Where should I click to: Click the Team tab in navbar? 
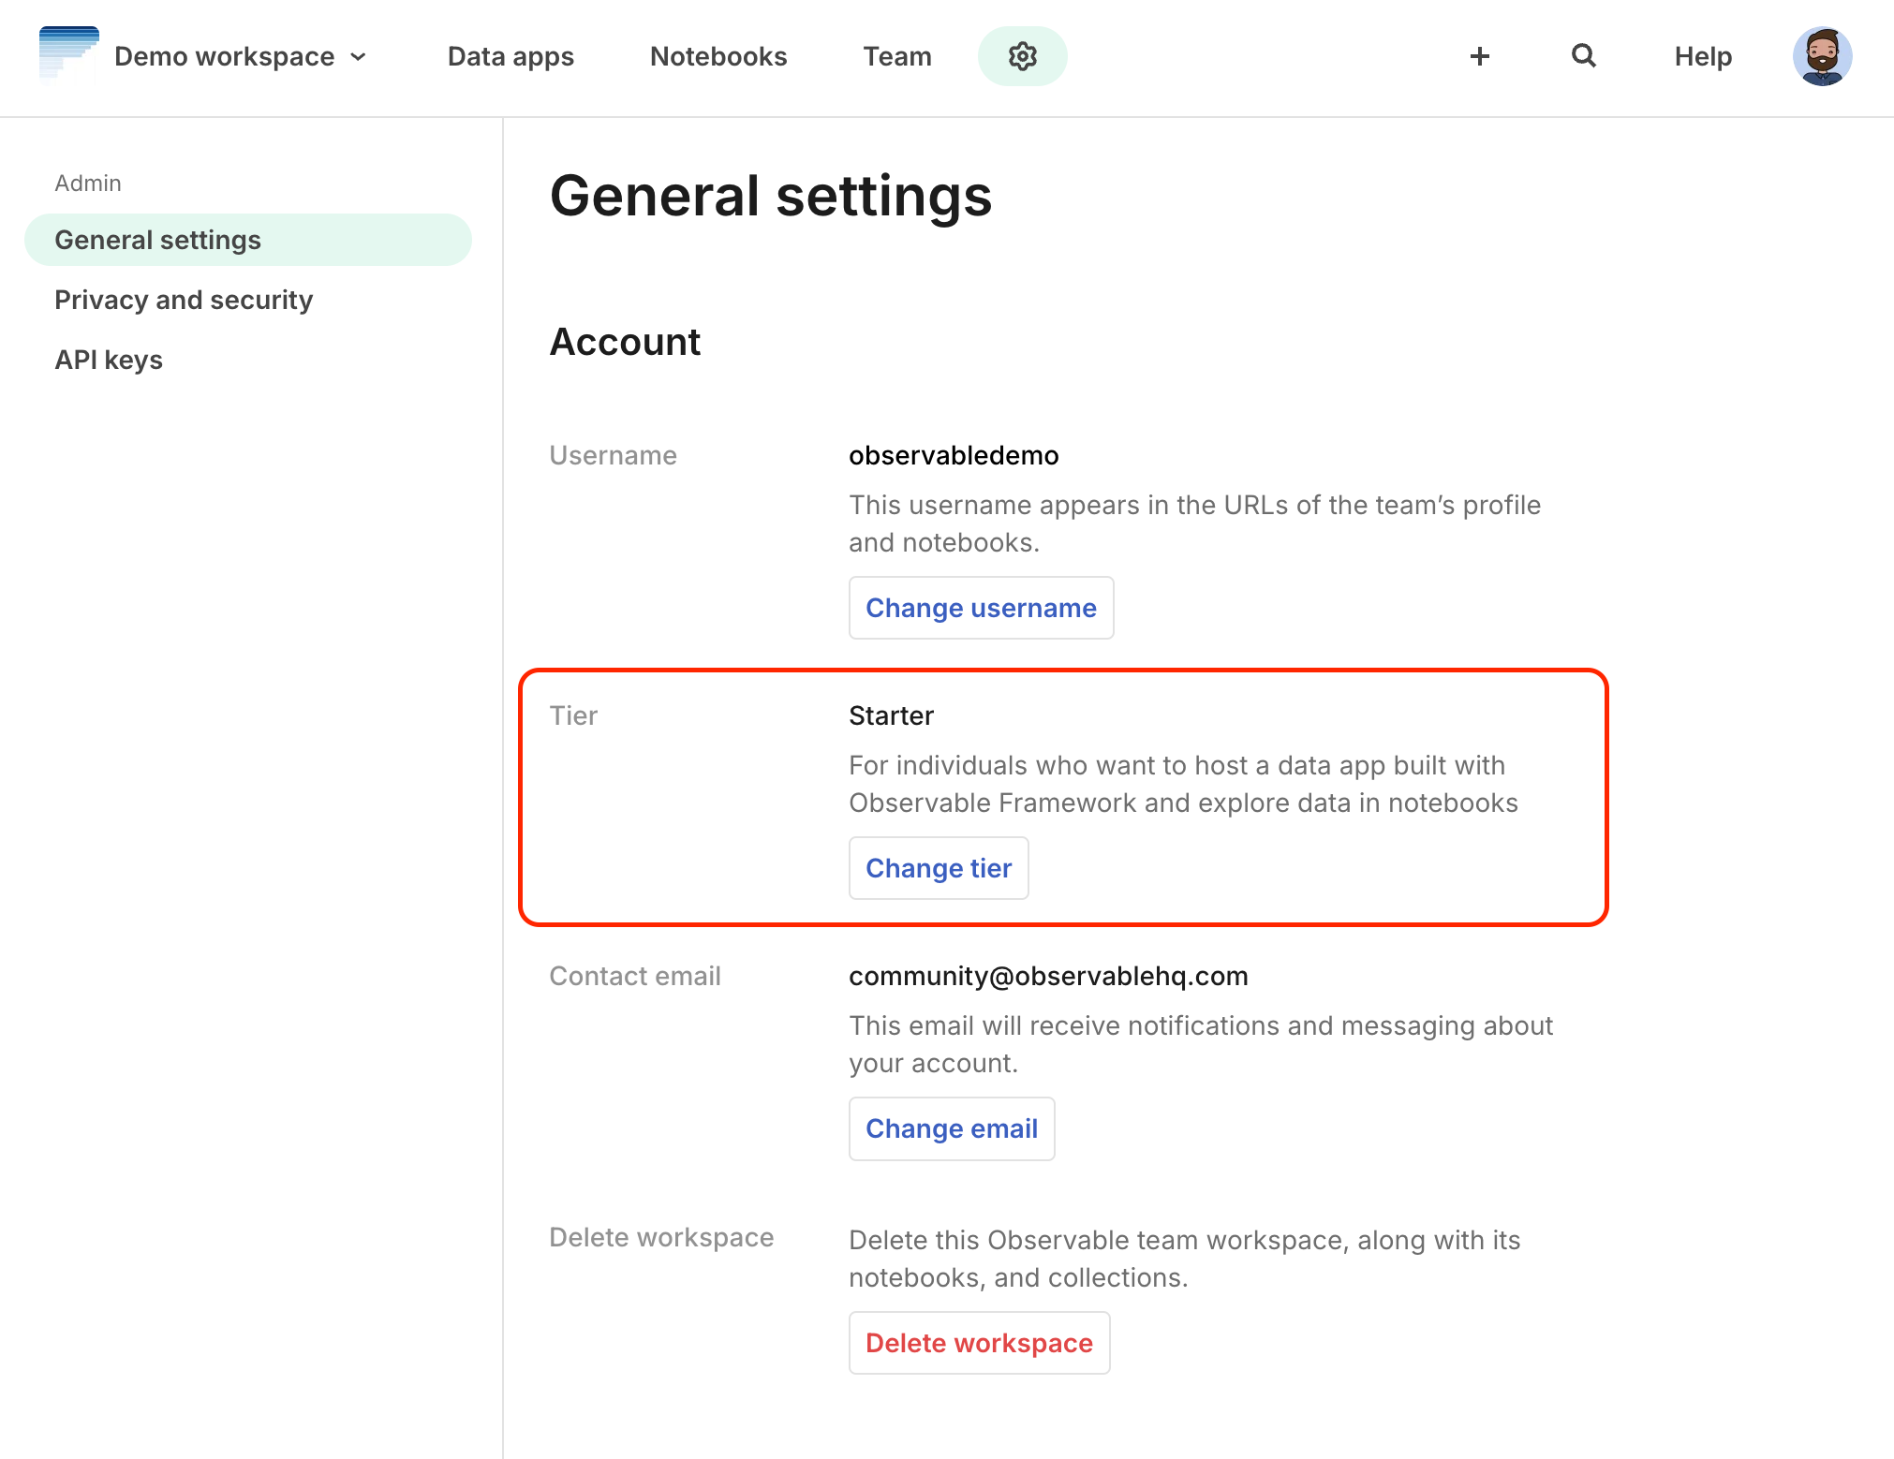pos(896,57)
